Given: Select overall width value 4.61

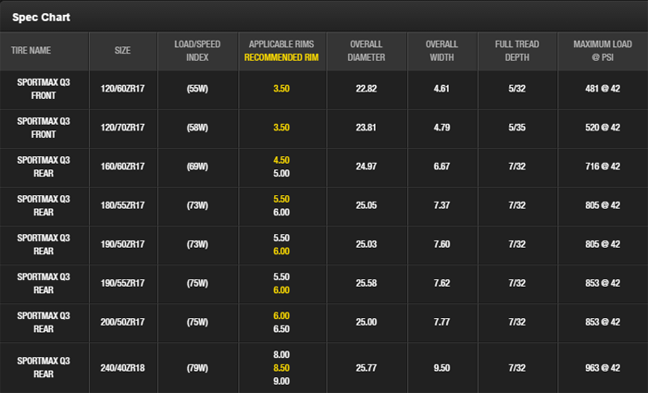Looking at the screenshot, I should [x=442, y=89].
